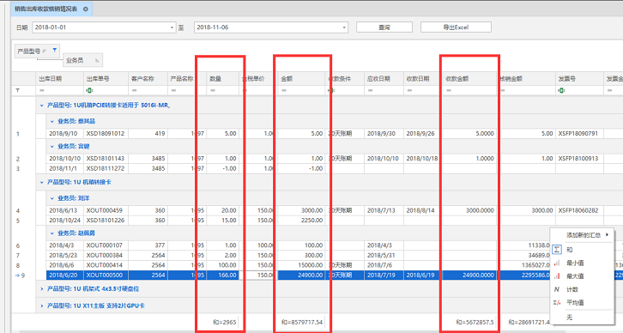Image resolution: width=623 pixels, height=333 pixels.
Task: Select cell XSD18101143
Action: pyautogui.click(x=106, y=158)
